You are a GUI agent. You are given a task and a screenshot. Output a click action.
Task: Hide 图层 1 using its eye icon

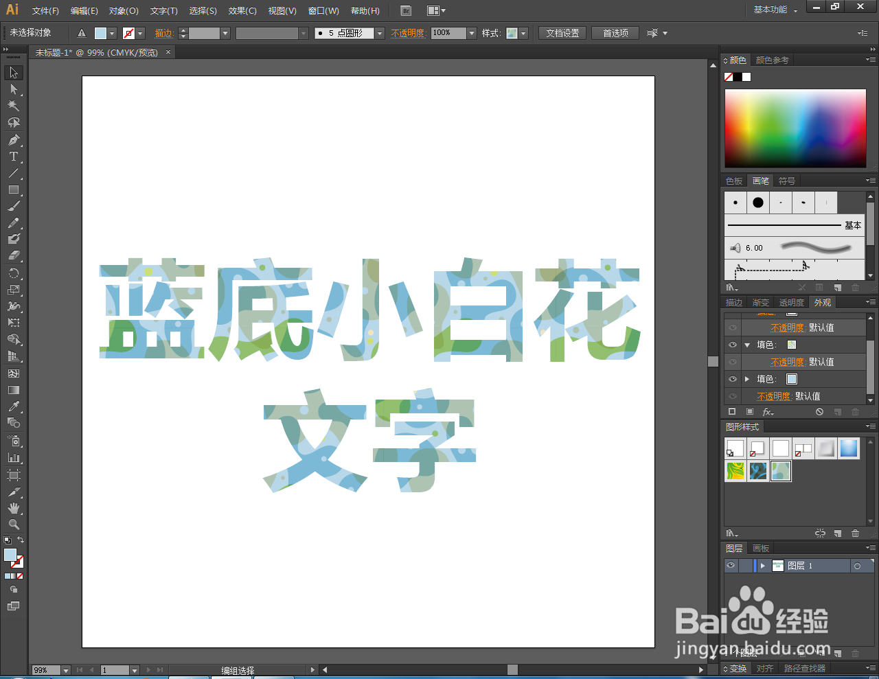[730, 565]
